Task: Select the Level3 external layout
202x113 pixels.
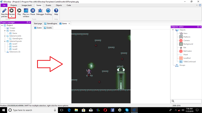Action: pos(15,47)
